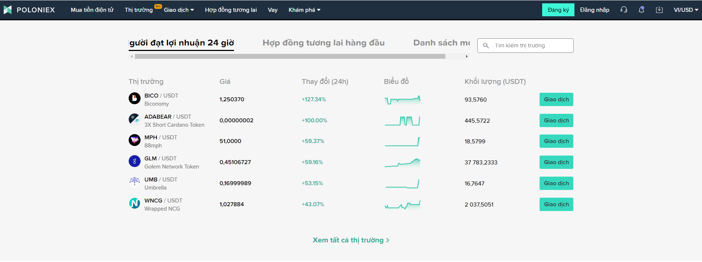Click the +127.34% change value

(x=314, y=99)
